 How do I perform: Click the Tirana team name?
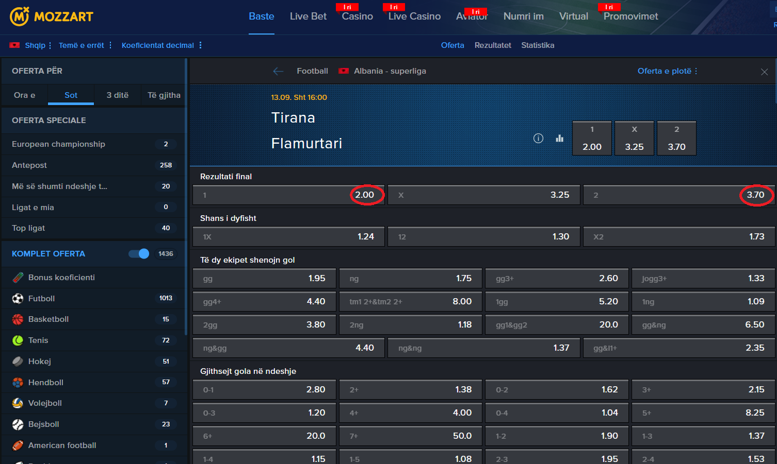coord(293,118)
